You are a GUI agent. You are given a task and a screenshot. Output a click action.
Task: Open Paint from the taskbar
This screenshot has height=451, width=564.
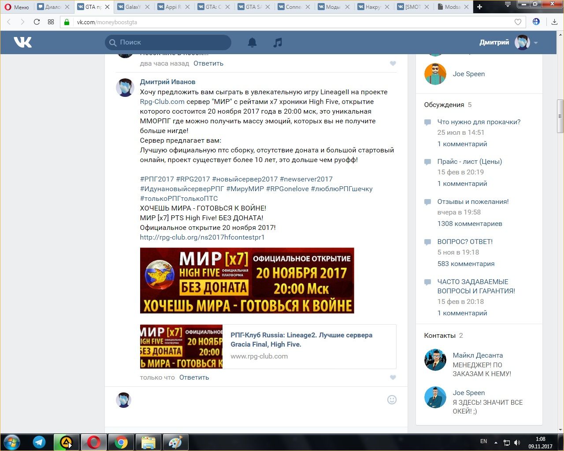coord(176,442)
